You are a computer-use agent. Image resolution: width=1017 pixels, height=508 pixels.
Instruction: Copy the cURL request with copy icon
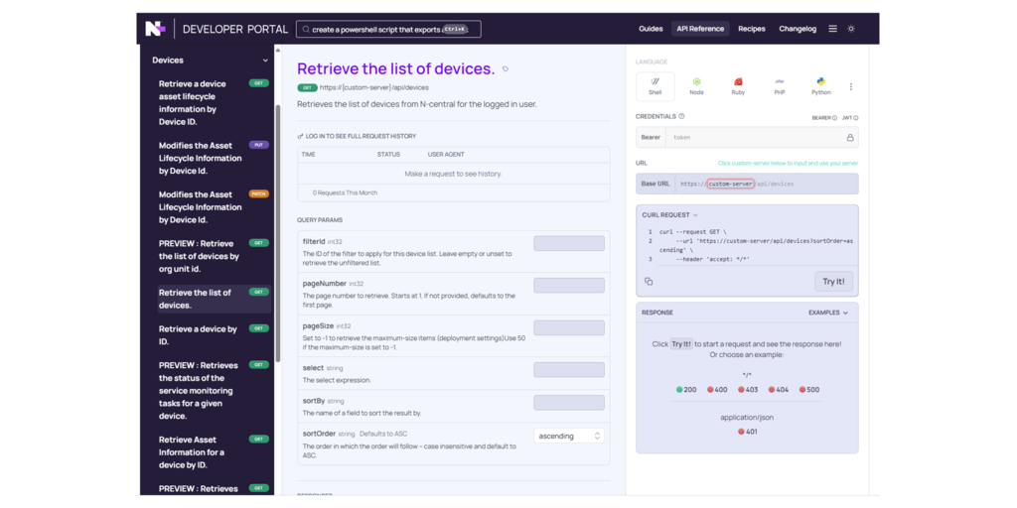649,281
